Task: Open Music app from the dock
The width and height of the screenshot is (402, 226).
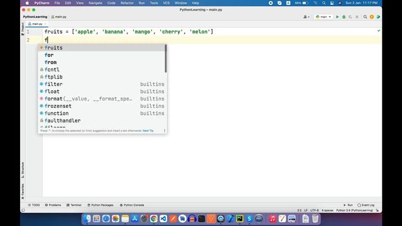Action: click(x=273, y=218)
